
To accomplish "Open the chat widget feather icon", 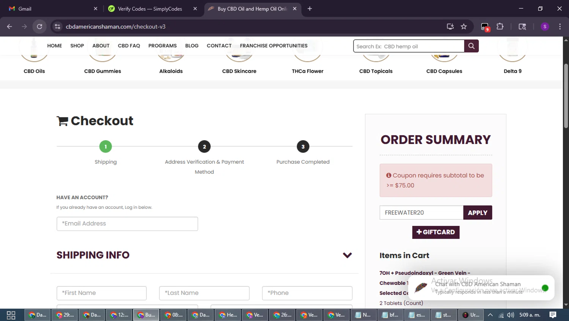I will (421, 288).
